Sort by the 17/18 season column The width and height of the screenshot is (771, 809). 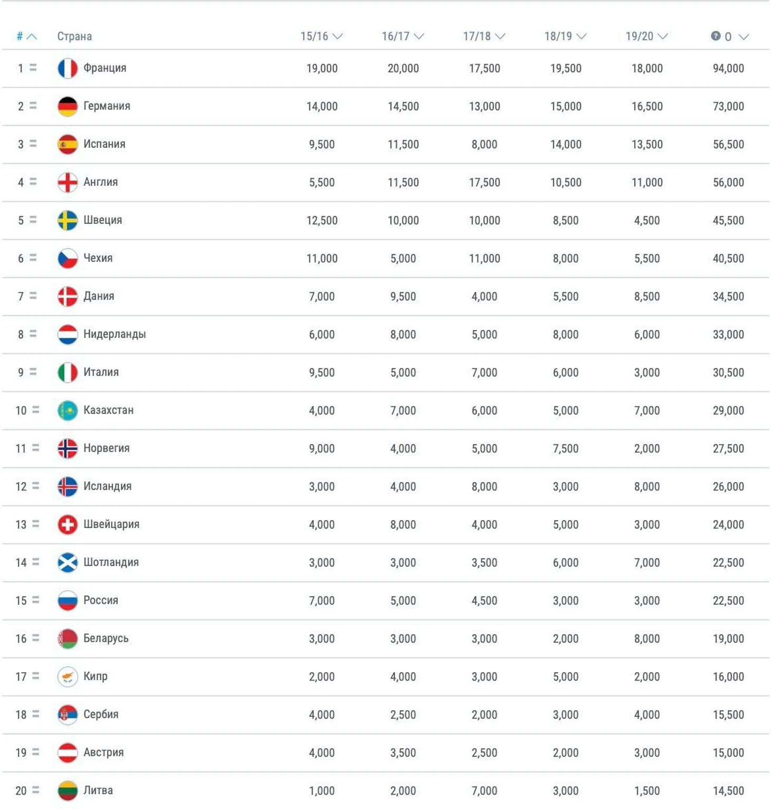[484, 36]
